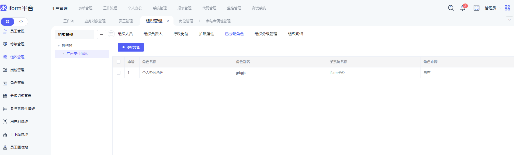Image resolution: width=514 pixels, height=155 pixels.
Task: Click the 角色名称 column header
Action: (149, 62)
